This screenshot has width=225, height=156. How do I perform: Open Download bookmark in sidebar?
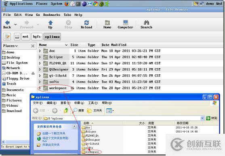[12, 111]
